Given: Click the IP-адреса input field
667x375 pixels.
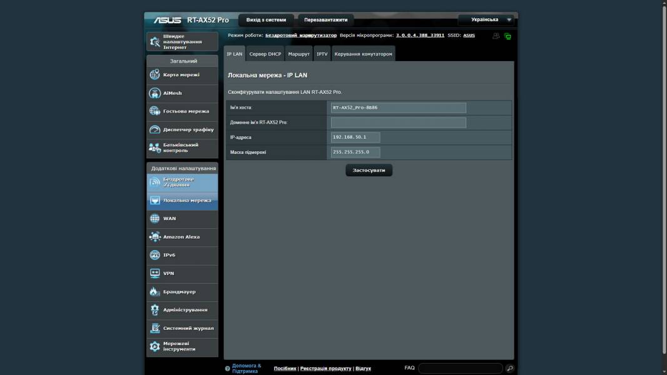Looking at the screenshot, I should point(355,137).
